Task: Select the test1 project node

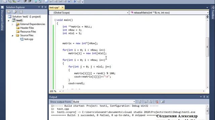Action: point(19,20)
